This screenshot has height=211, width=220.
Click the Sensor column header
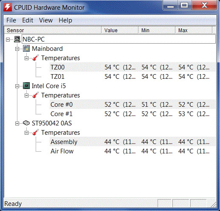[53, 30]
